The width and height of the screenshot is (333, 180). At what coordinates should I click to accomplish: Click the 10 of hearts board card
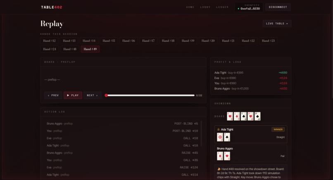coord(251,116)
